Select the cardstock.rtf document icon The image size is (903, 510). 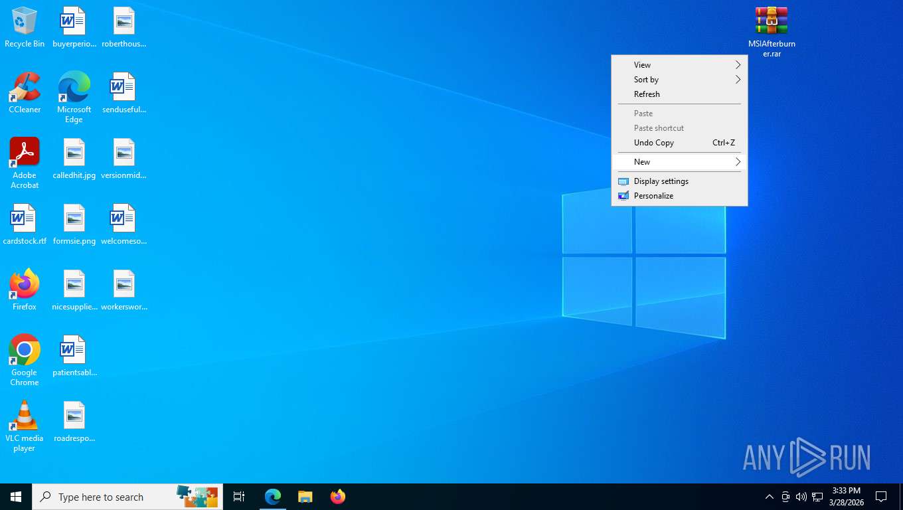tap(25, 224)
